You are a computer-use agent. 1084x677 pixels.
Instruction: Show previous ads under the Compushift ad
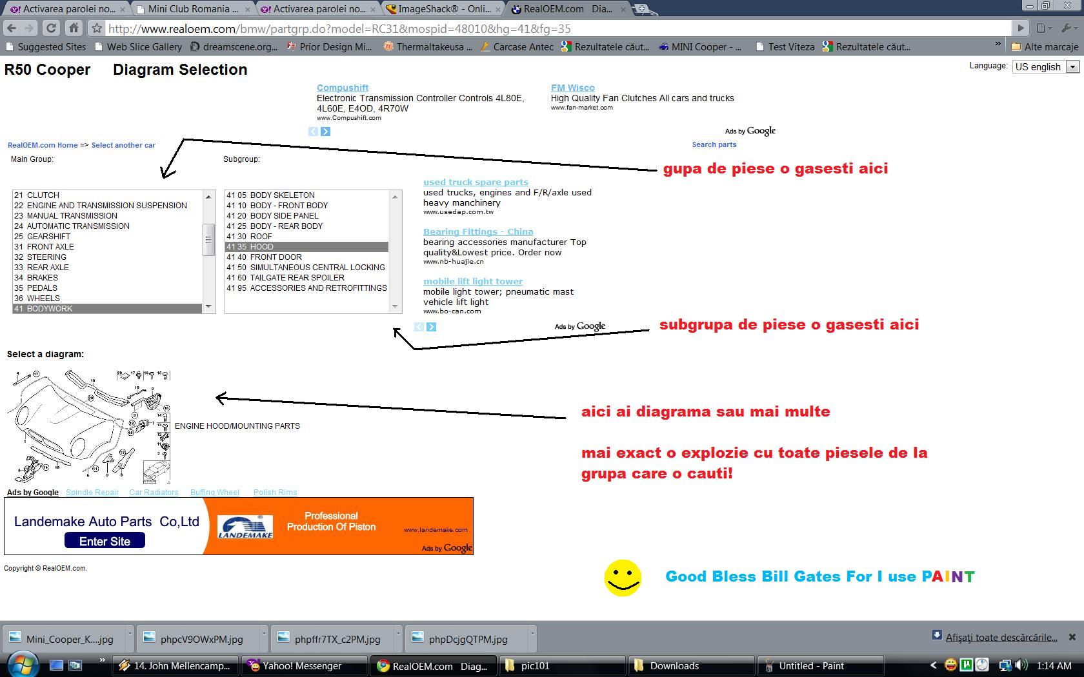[x=313, y=132]
